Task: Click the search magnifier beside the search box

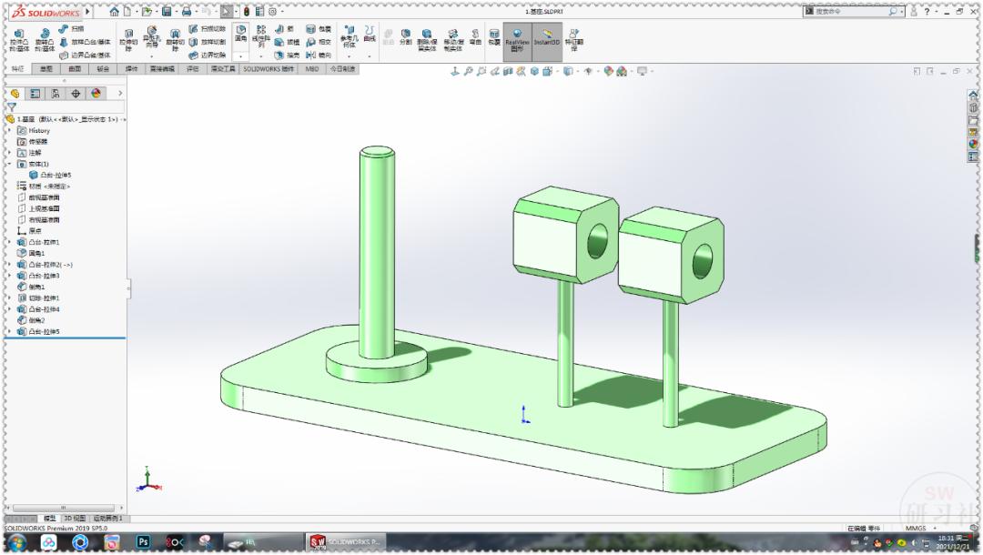Action: tap(893, 10)
